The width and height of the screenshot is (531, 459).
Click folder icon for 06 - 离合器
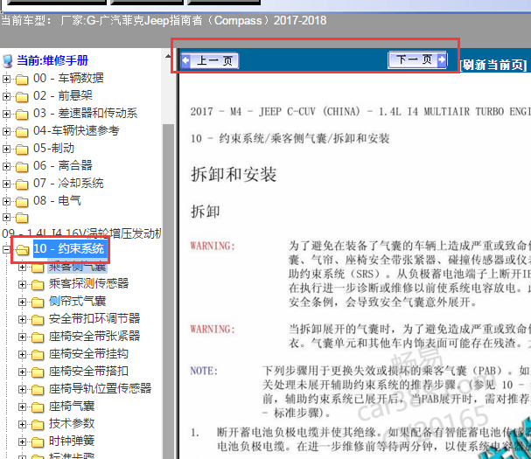22,167
